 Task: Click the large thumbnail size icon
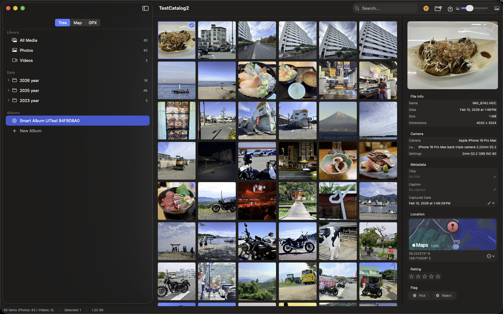[497, 8]
